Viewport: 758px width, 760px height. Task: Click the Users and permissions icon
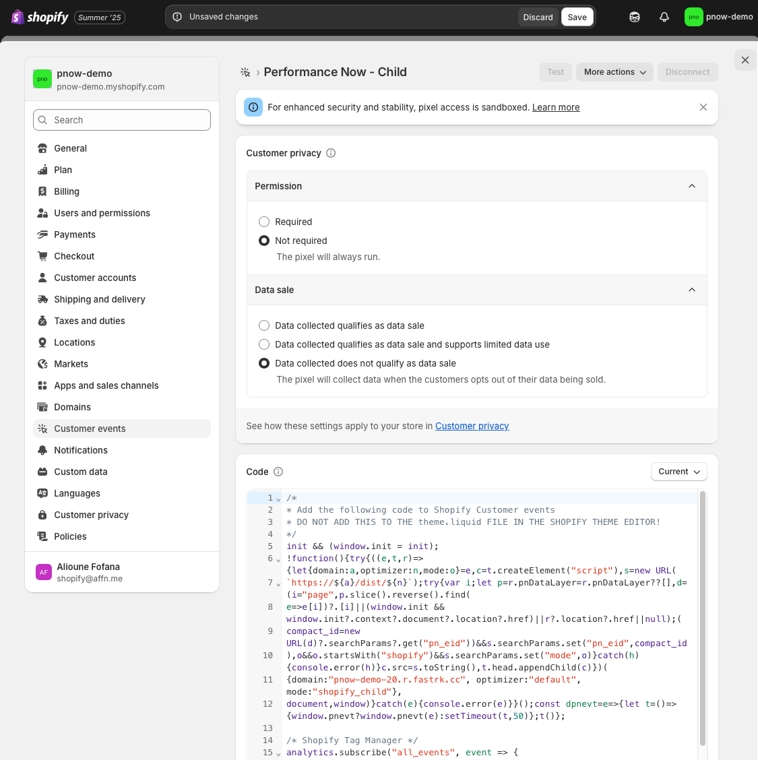click(42, 214)
